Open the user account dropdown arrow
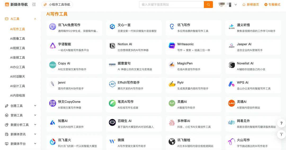This screenshot has height=150, width=286. pyautogui.click(x=236, y=4)
